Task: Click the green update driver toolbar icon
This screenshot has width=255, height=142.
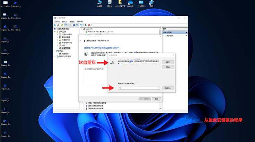Action: (86, 25)
